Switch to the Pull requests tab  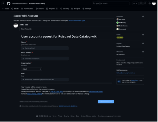pos(27,9)
